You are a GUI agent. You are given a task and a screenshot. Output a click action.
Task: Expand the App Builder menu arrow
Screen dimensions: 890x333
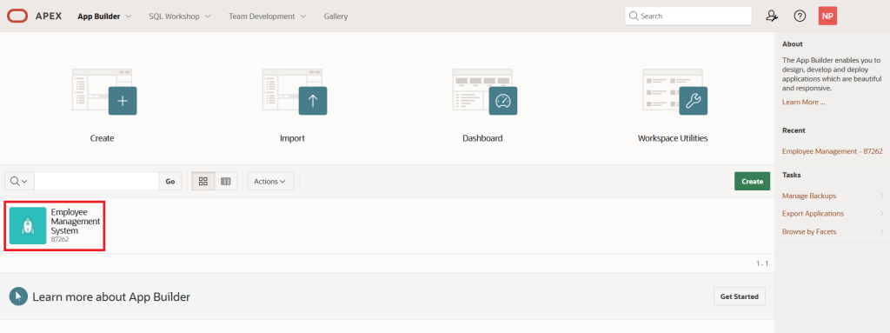129,17
